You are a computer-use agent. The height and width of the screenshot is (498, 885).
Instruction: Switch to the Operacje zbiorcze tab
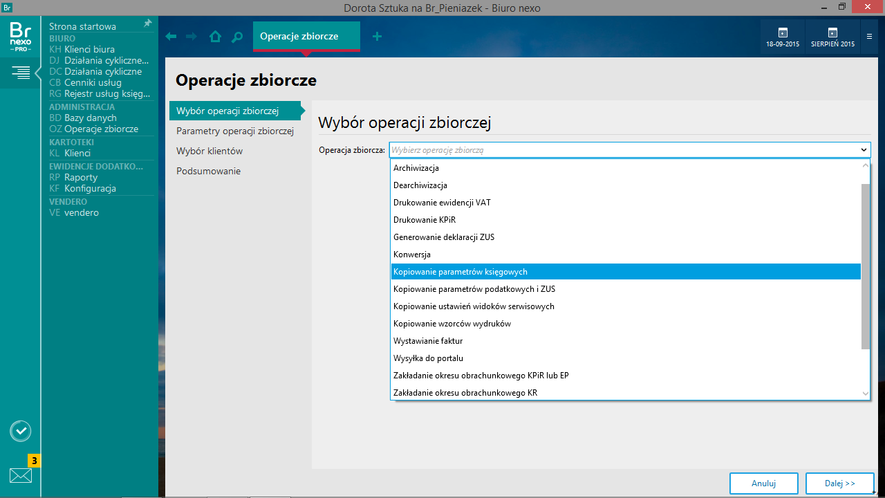299,36
